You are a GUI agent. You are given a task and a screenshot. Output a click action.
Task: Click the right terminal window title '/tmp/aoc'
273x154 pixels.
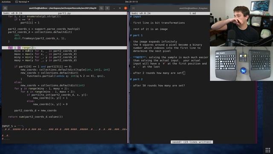click(193, 8)
